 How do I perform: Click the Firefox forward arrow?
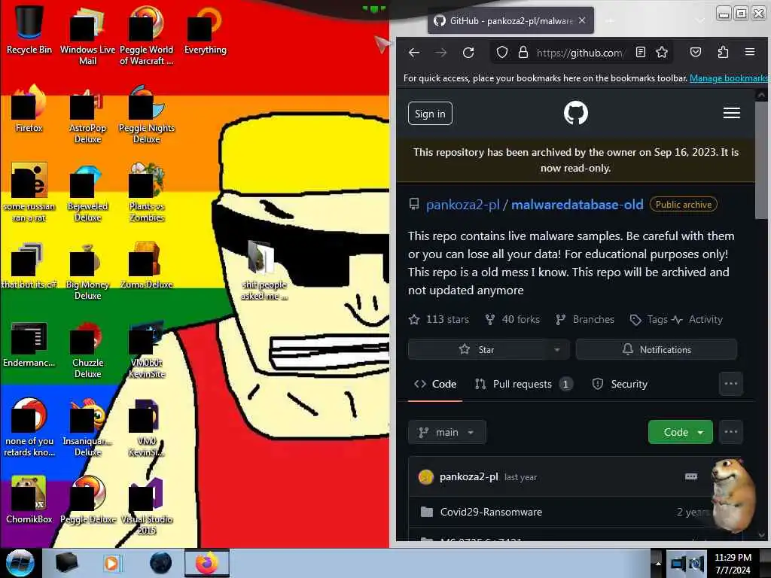click(441, 53)
